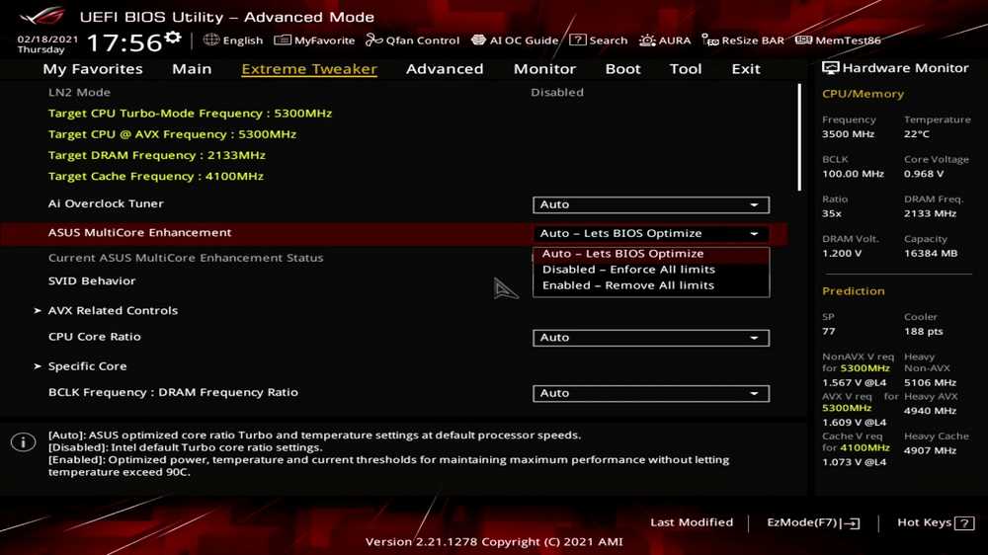Viewport: 988px width, 555px height.
Task: Launch MemTest86 from the toolbar
Action: click(838, 40)
